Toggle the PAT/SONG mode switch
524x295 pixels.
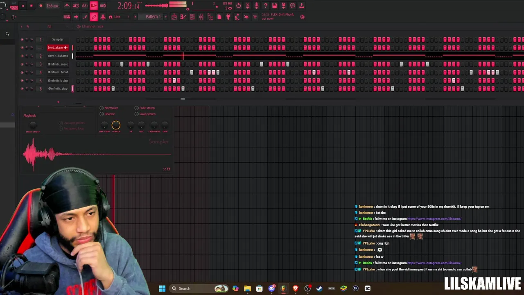14,6
